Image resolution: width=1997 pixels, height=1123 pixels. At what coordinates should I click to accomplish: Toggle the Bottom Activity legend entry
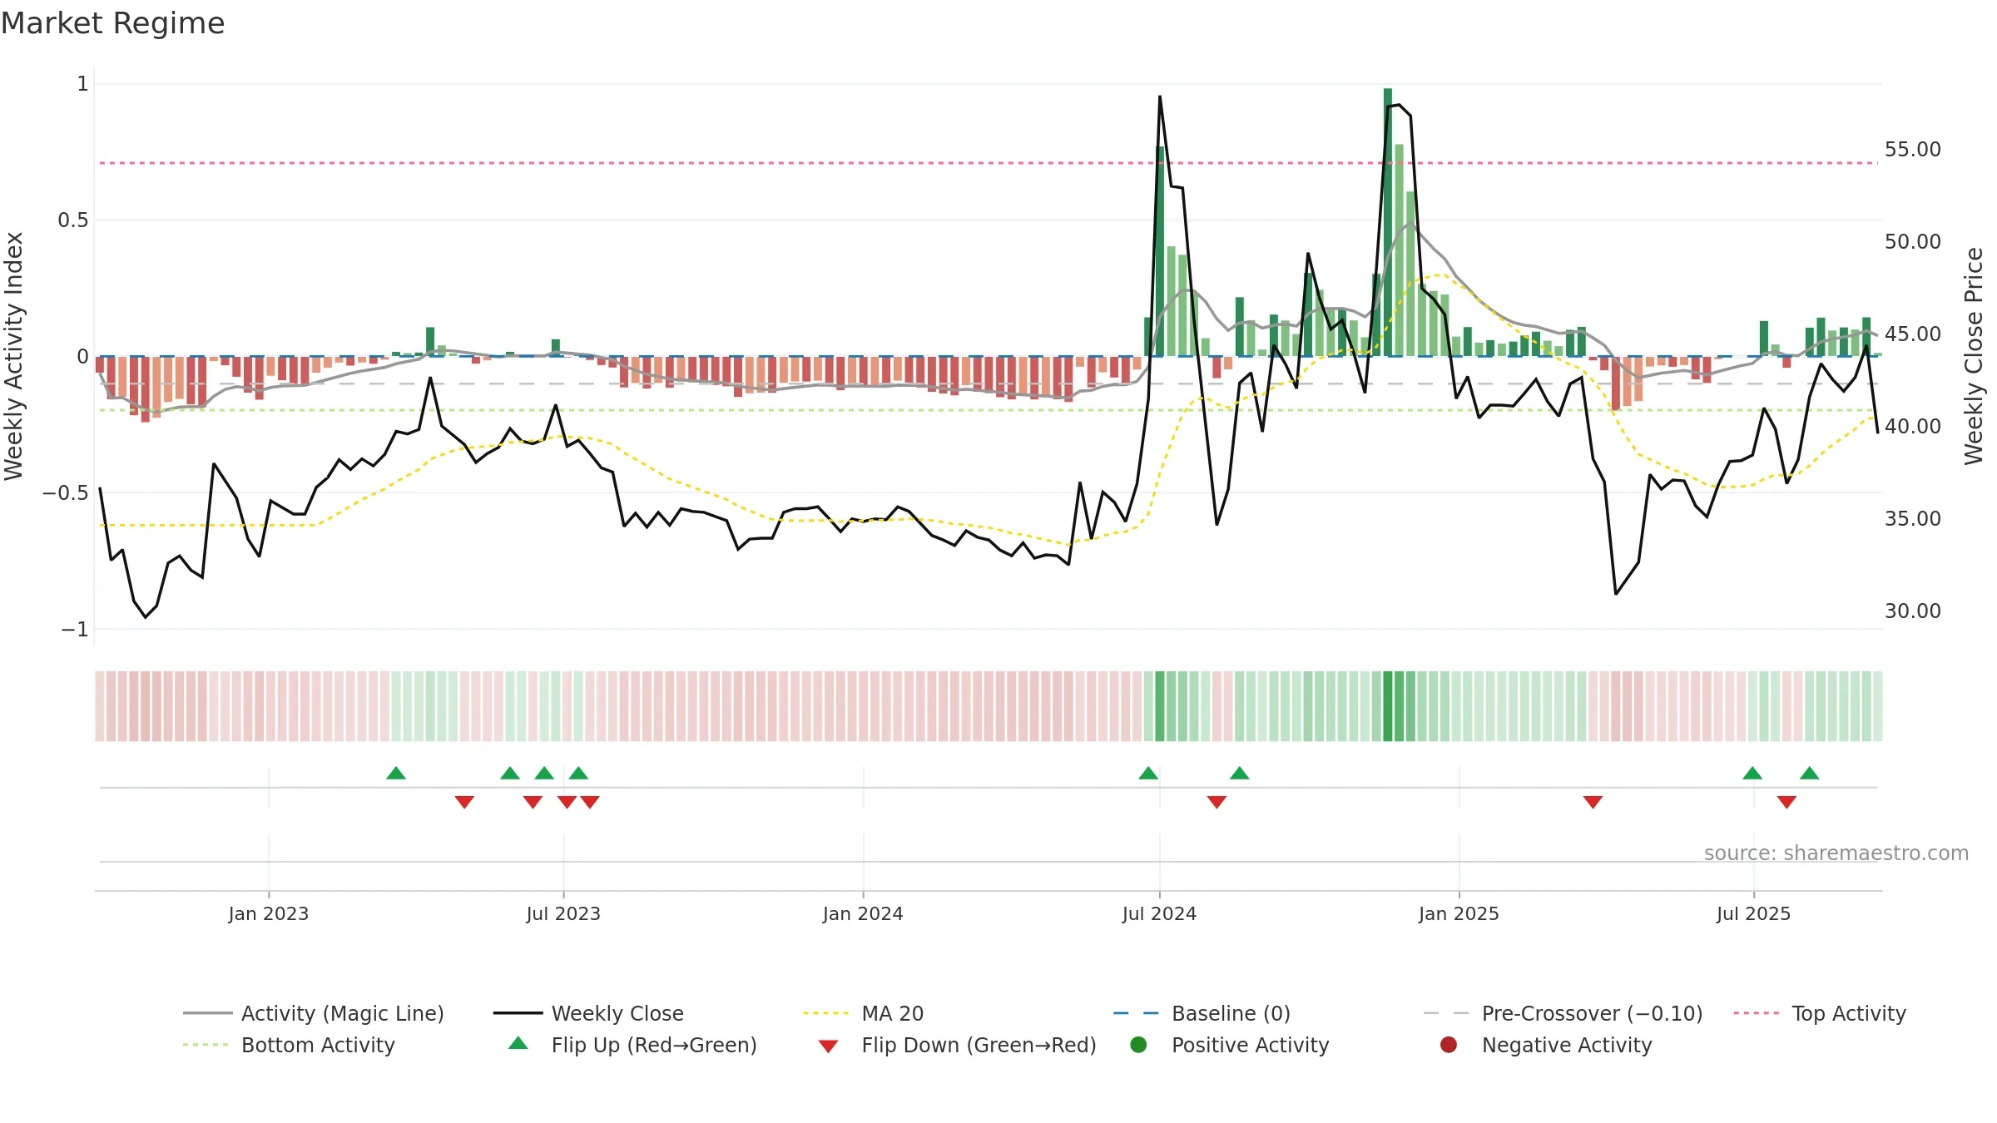pyautogui.click(x=289, y=1045)
